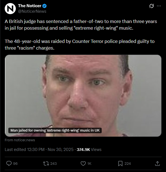Share the post using the upload icon
This screenshot has height=172, width=166.
157,163
